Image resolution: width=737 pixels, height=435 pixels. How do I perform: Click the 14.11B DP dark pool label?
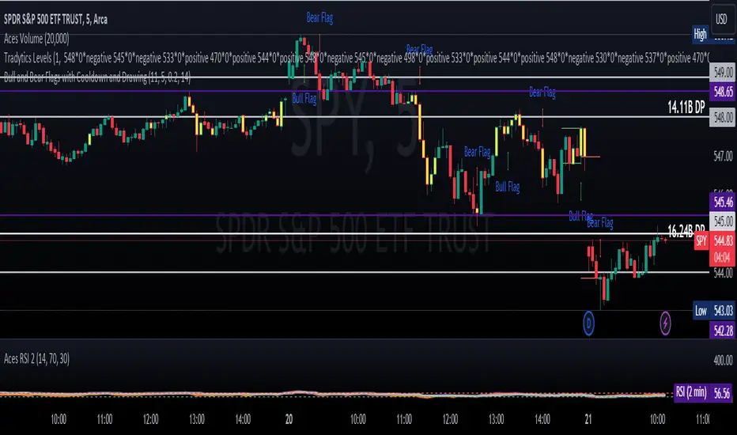coord(686,108)
